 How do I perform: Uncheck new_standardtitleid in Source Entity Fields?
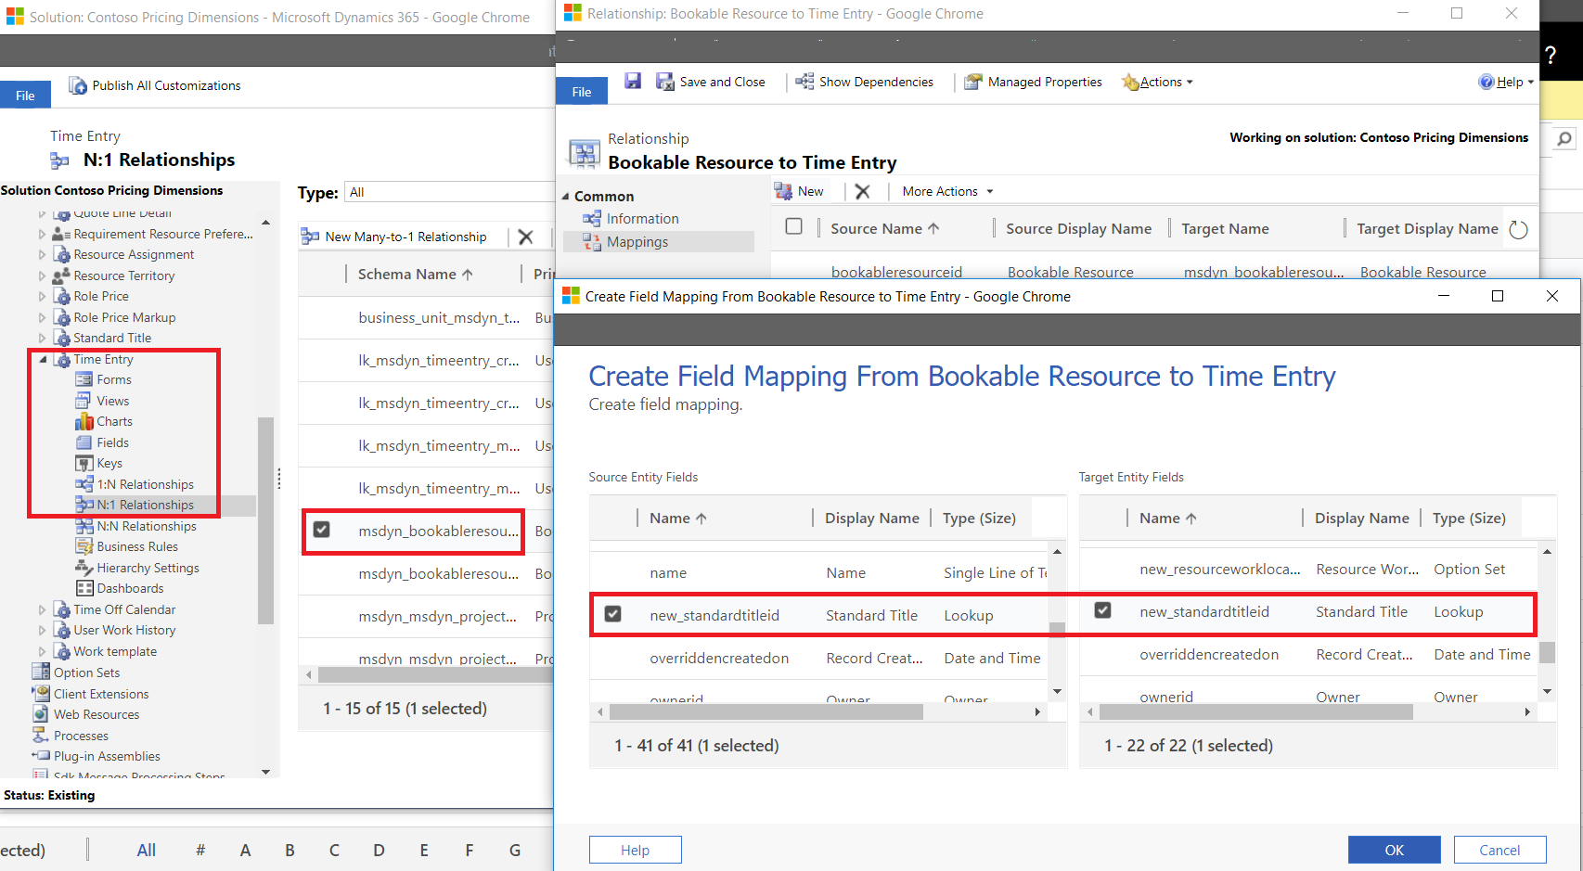click(613, 613)
